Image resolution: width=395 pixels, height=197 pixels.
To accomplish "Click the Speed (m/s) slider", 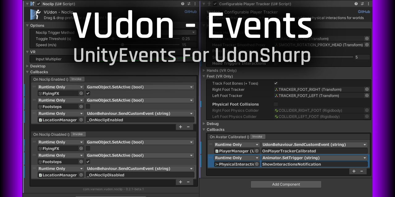I will pos(123,45).
